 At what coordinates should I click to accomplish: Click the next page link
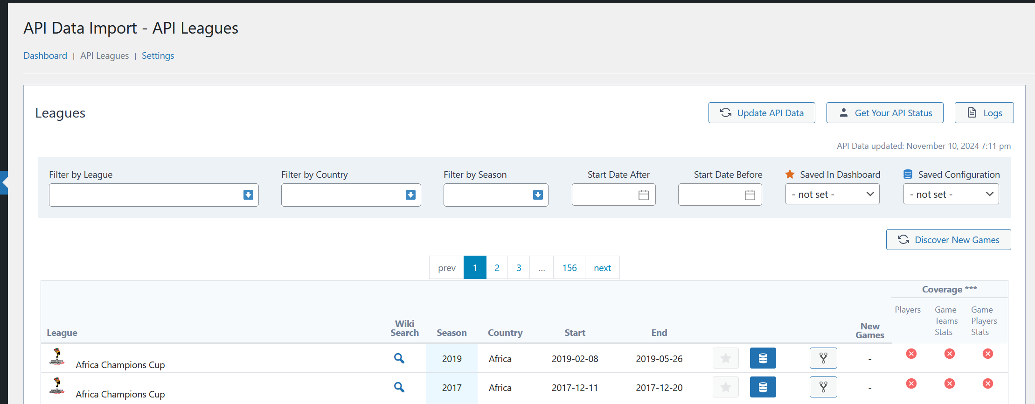(x=602, y=268)
